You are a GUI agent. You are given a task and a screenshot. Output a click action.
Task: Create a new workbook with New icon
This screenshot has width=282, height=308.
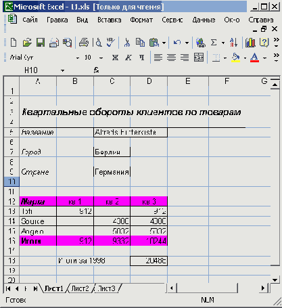[14, 43]
